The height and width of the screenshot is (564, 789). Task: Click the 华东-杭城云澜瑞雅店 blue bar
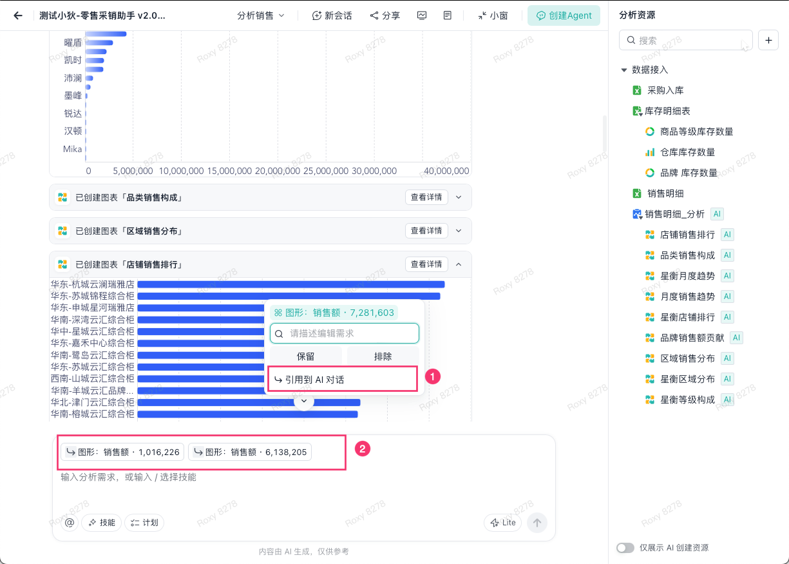pos(291,284)
